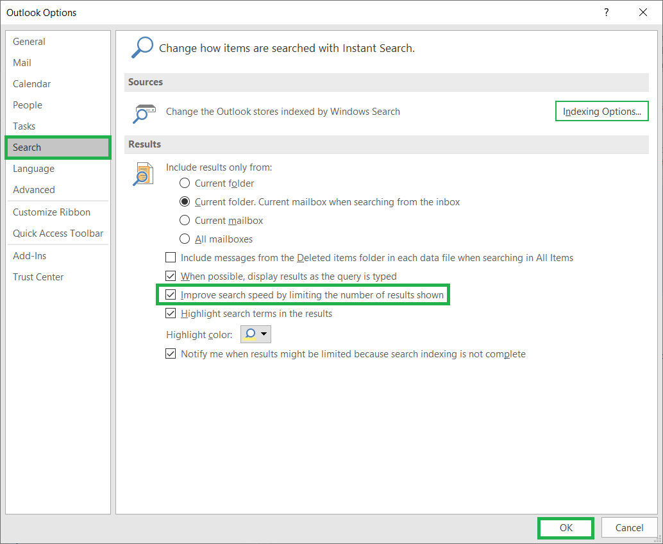
Task: Choose the Current mailbox radio button
Action: click(x=185, y=221)
